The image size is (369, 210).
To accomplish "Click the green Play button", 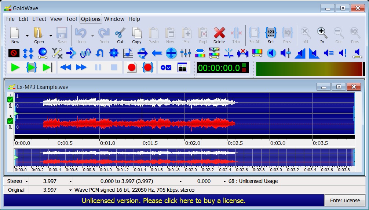I will click(x=15, y=67).
